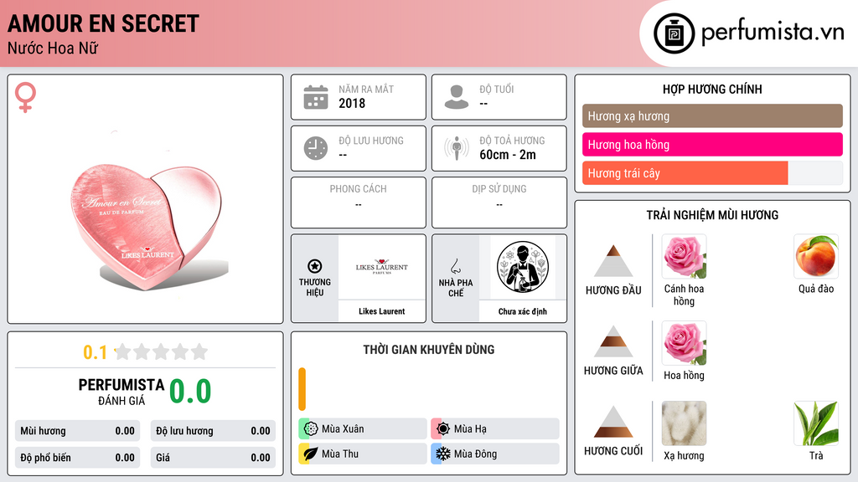
Task: Click the heart-shaped perfume bottle image
Action: (147, 226)
